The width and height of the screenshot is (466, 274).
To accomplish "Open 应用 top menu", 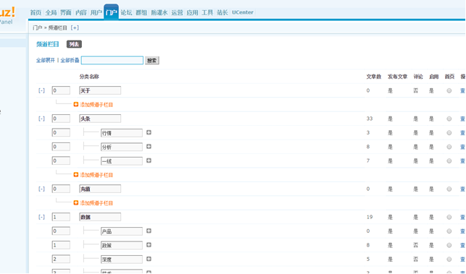I will tap(192, 12).
